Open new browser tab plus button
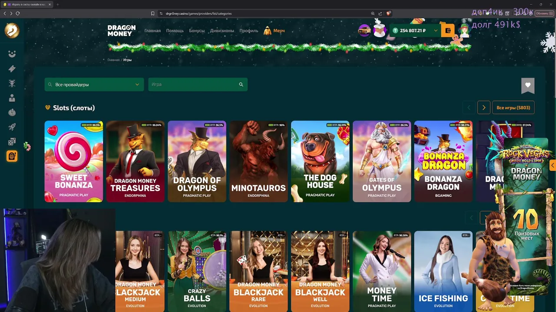The height and width of the screenshot is (312, 556). click(57, 4)
